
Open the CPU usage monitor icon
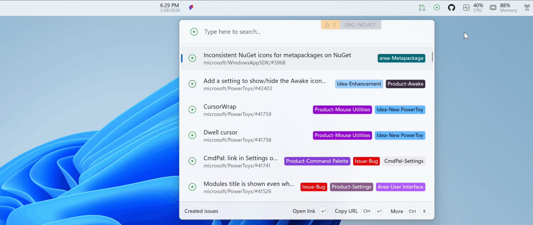pos(466,8)
